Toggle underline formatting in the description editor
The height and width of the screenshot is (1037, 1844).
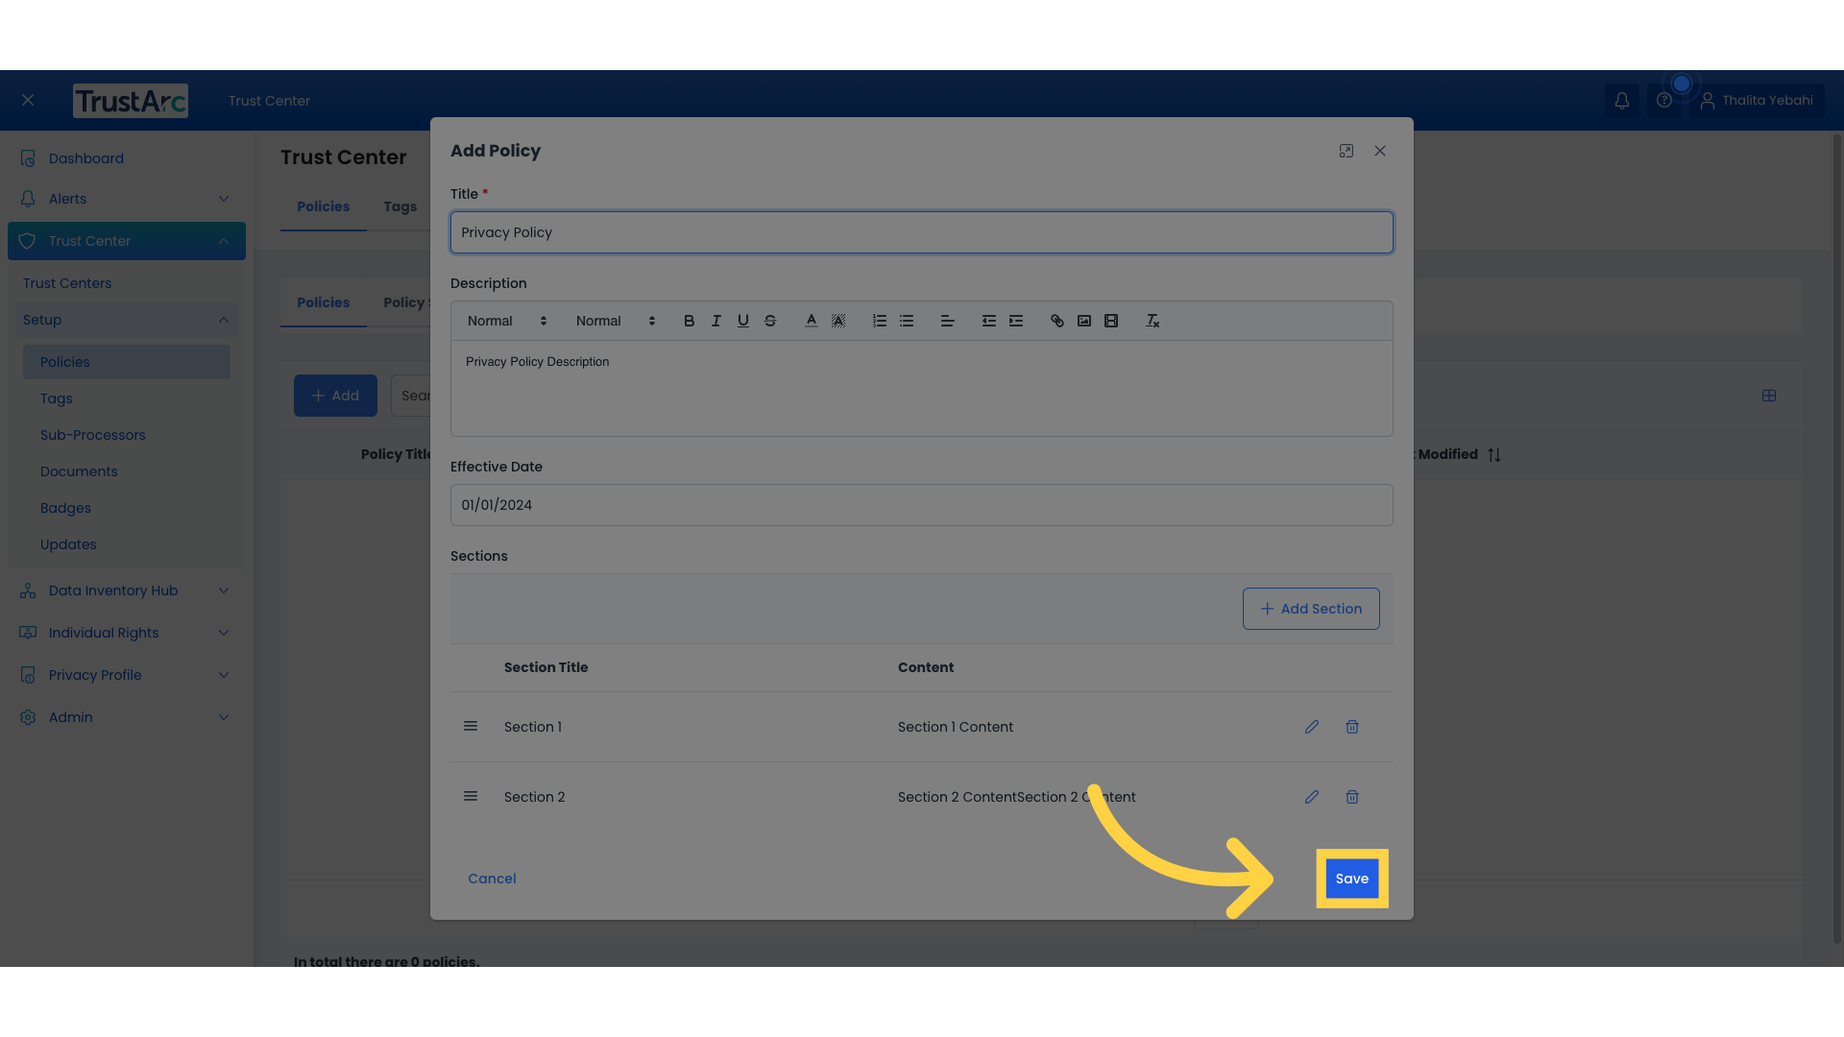point(743,321)
